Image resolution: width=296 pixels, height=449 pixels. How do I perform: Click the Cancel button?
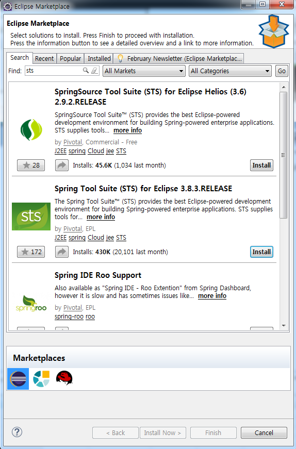264,433
